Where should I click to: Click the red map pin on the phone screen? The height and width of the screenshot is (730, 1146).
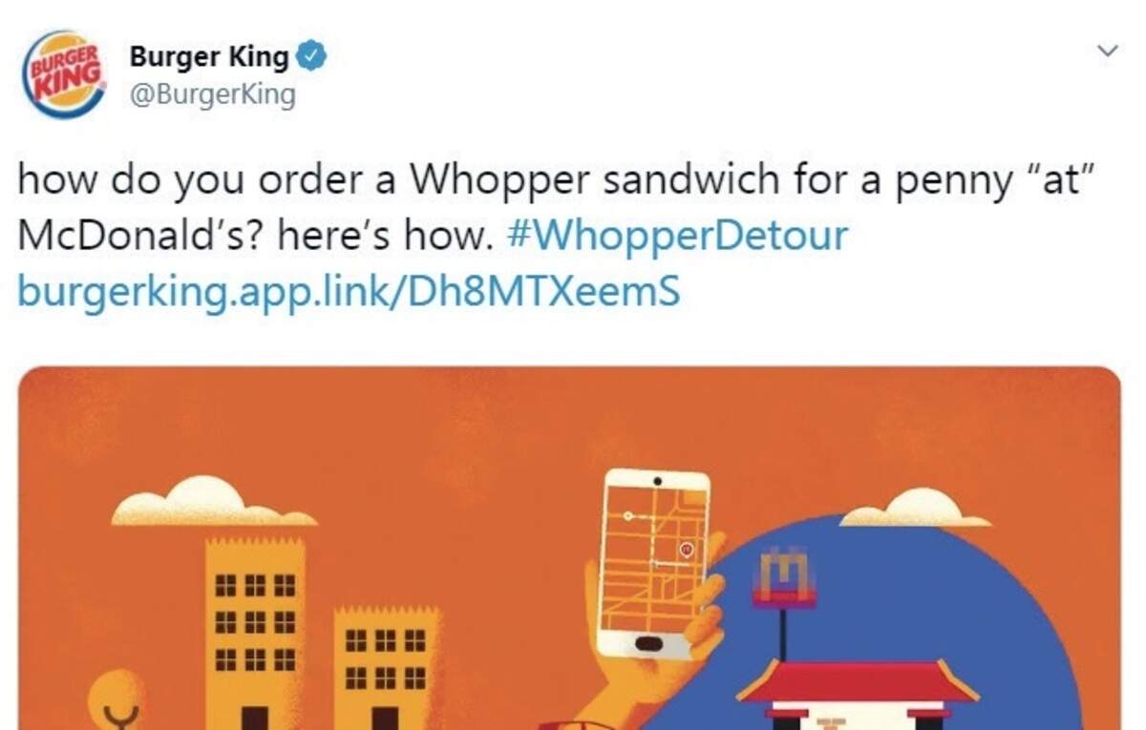click(x=685, y=550)
